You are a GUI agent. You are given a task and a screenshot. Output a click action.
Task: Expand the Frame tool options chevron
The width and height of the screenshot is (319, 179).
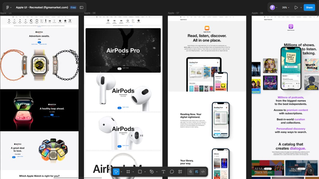coord(133,172)
